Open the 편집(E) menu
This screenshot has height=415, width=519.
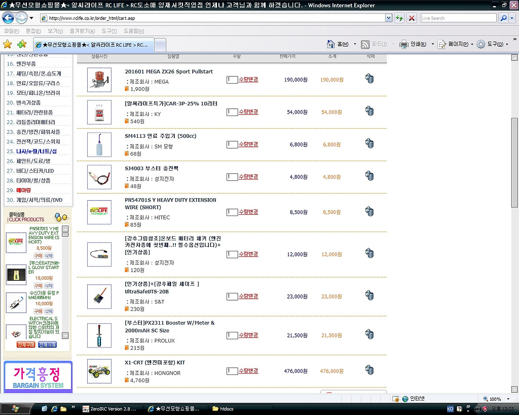click(33, 31)
